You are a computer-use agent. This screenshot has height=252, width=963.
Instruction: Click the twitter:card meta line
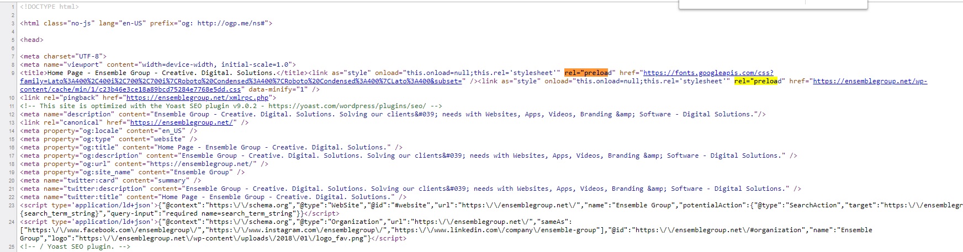pyautogui.click(x=110, y=180)
